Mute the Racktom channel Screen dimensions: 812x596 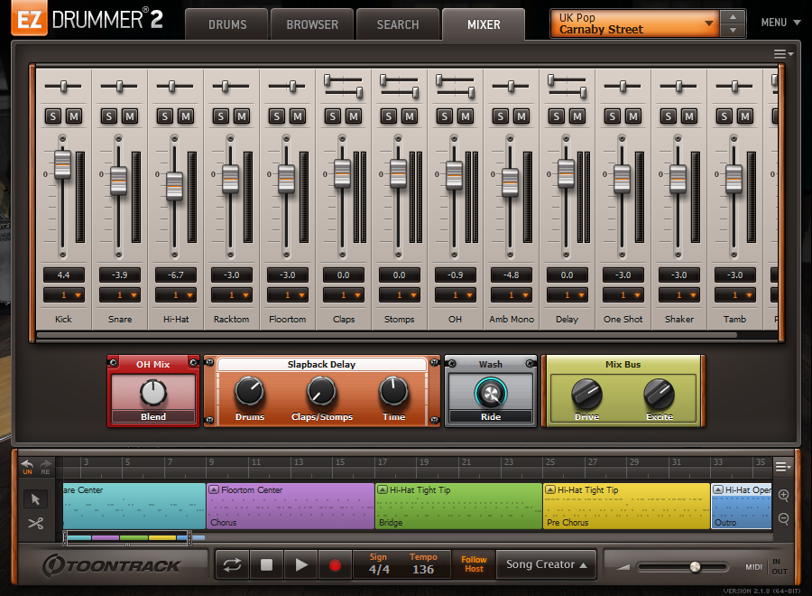242,116
